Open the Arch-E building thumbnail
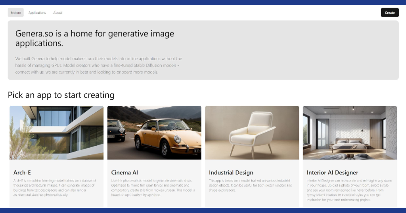 pos(56,133)
